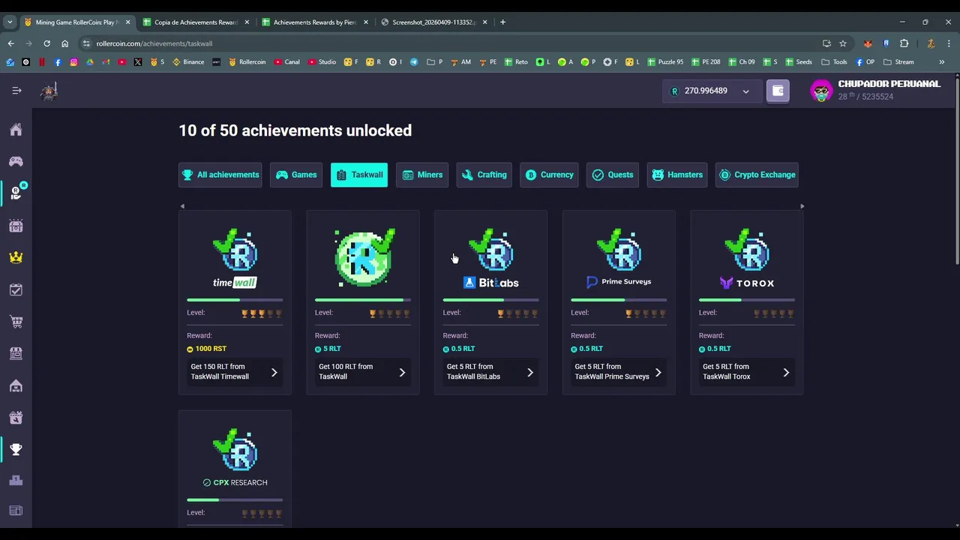The width and height of the screenshot is (960, 540).
Task: Open the crafting toolbox sidebar icon
Action: (x=16, y=418)
